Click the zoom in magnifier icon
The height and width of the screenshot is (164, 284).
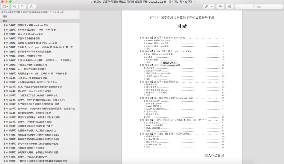click(22, 7)
